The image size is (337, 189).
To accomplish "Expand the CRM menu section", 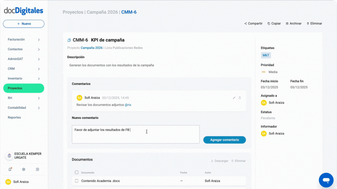I will tap(23, 68).
